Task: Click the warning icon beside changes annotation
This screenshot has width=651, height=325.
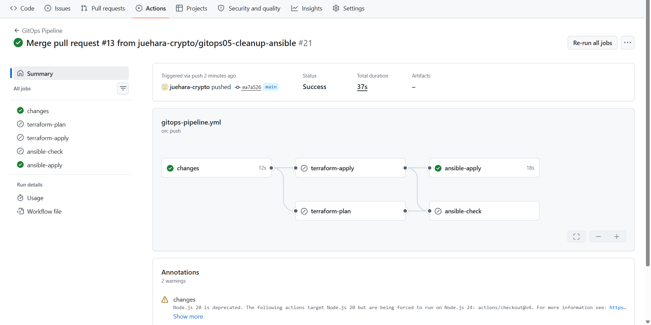Action: tap(165, 300)
